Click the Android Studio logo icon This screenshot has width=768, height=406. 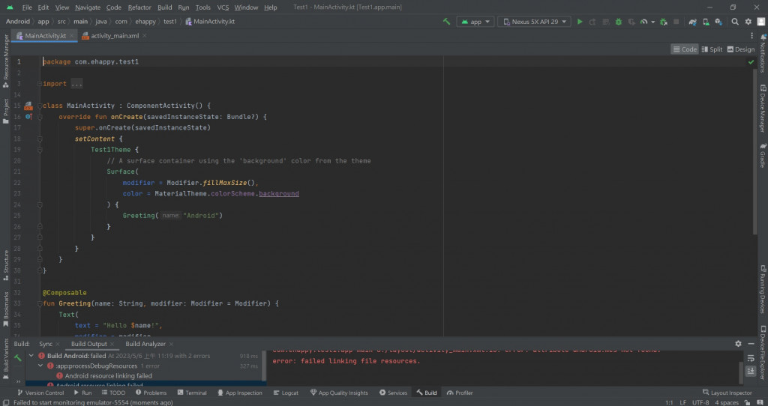click(x=10, y=7)
